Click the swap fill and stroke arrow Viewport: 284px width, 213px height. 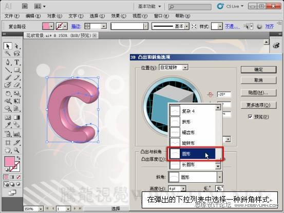(x=18, y=158)
